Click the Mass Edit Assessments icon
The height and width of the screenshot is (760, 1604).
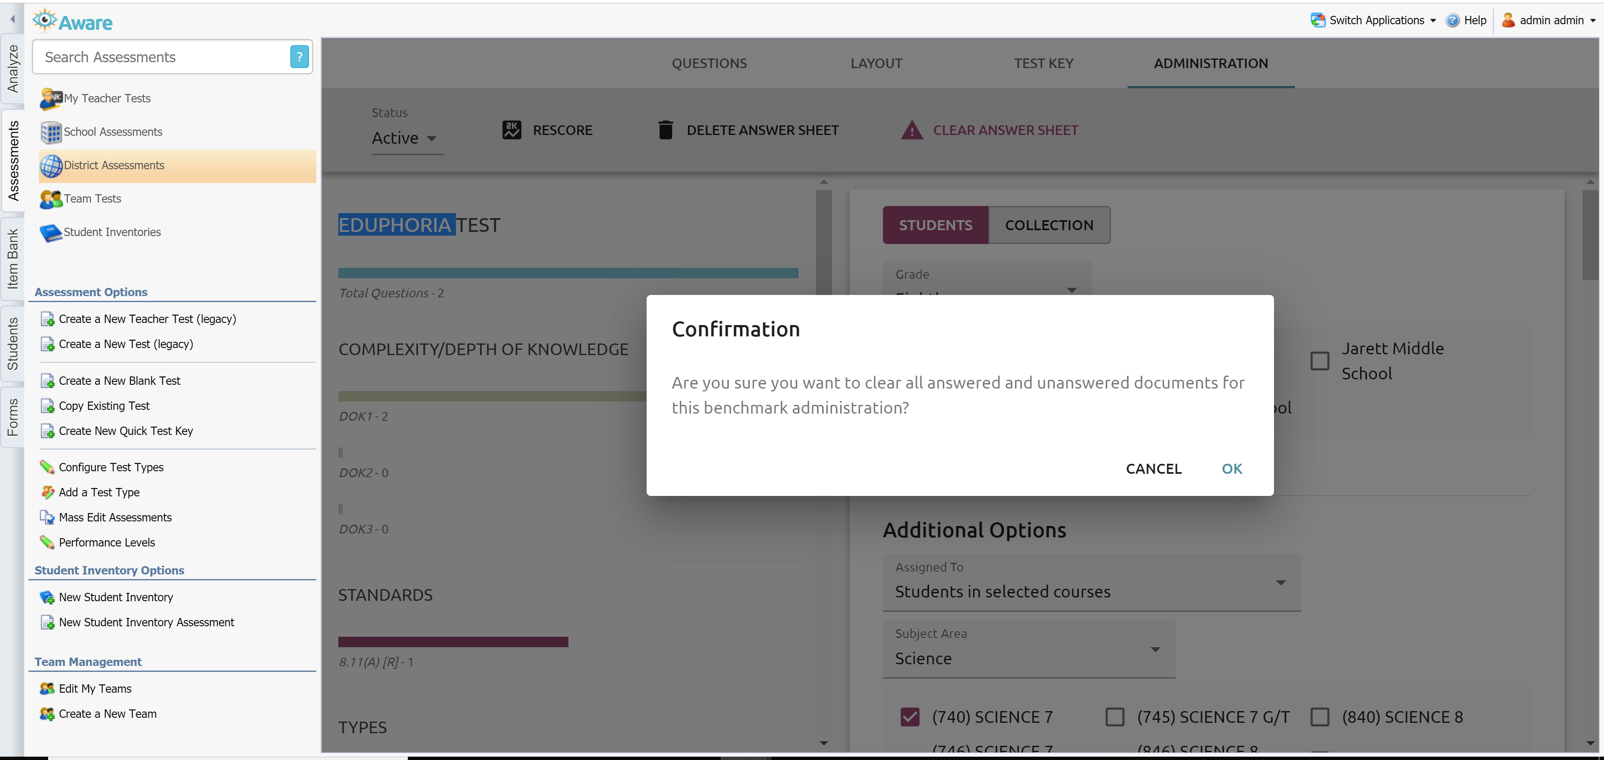47,517
